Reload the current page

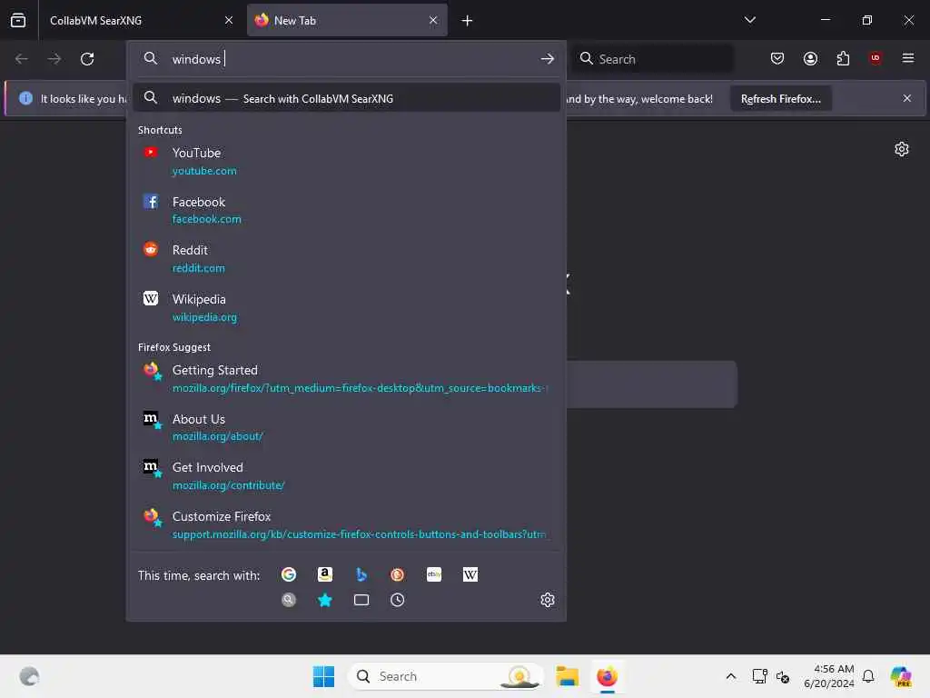click(87, 59)
